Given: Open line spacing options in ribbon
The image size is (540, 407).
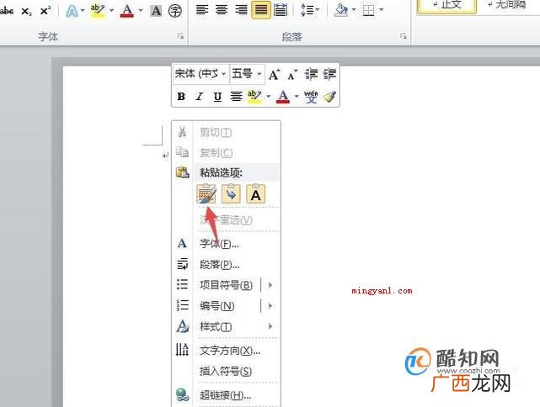Looking at the screenshot, I should coord(309,9).
